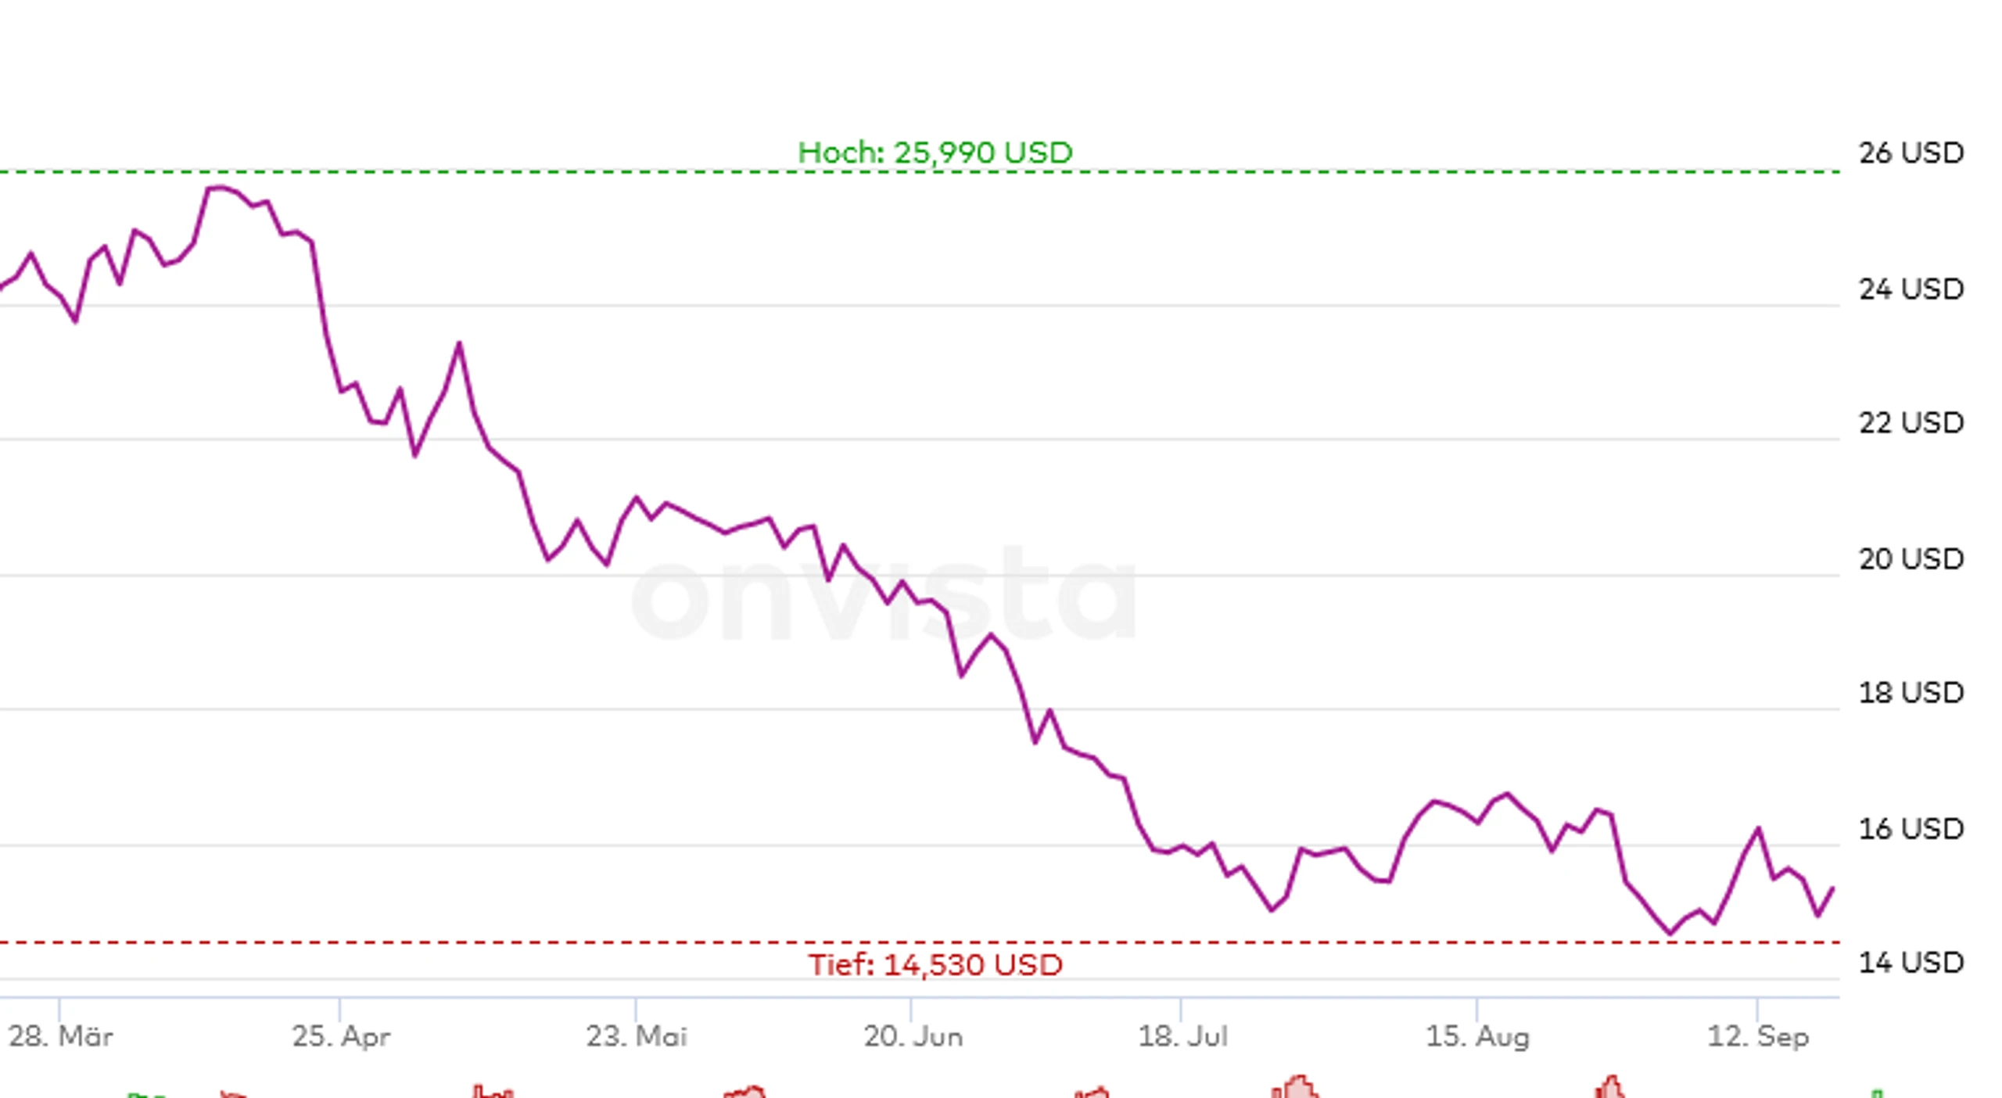The height and width of the screenshot is (1098, 2002).
Task: Click the green volume bar at bottom right
Action: (1878, 1093)
